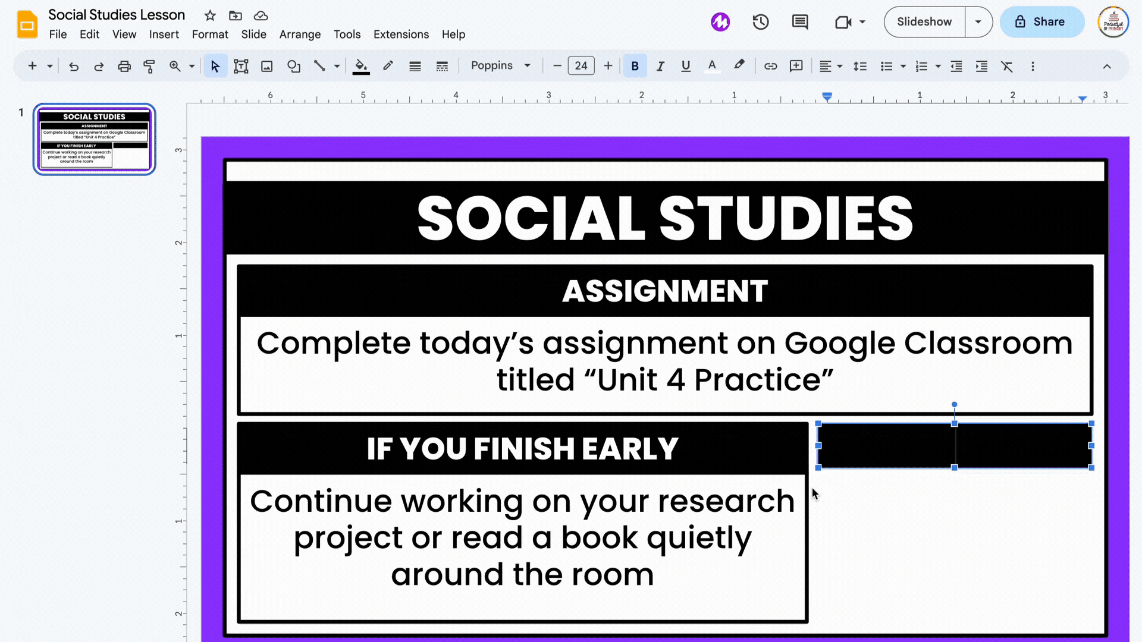Open the text Align dropdown
The width and height of the screenshot is (1142, 642).
pyautogui.click(x=831, y=66)
